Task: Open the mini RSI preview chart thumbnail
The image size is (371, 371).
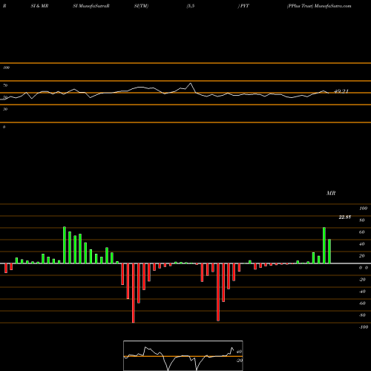Action: point(183,355)
